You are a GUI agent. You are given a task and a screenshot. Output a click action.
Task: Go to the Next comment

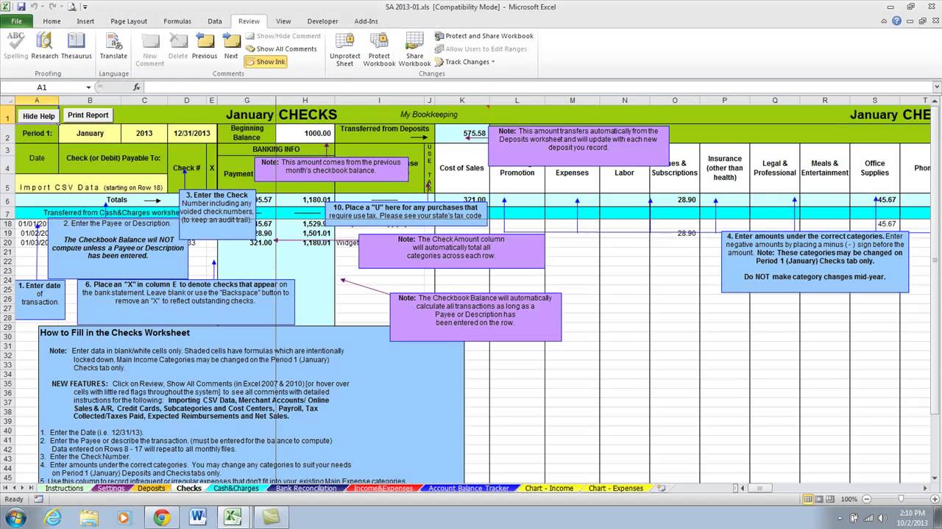point(230,46)
